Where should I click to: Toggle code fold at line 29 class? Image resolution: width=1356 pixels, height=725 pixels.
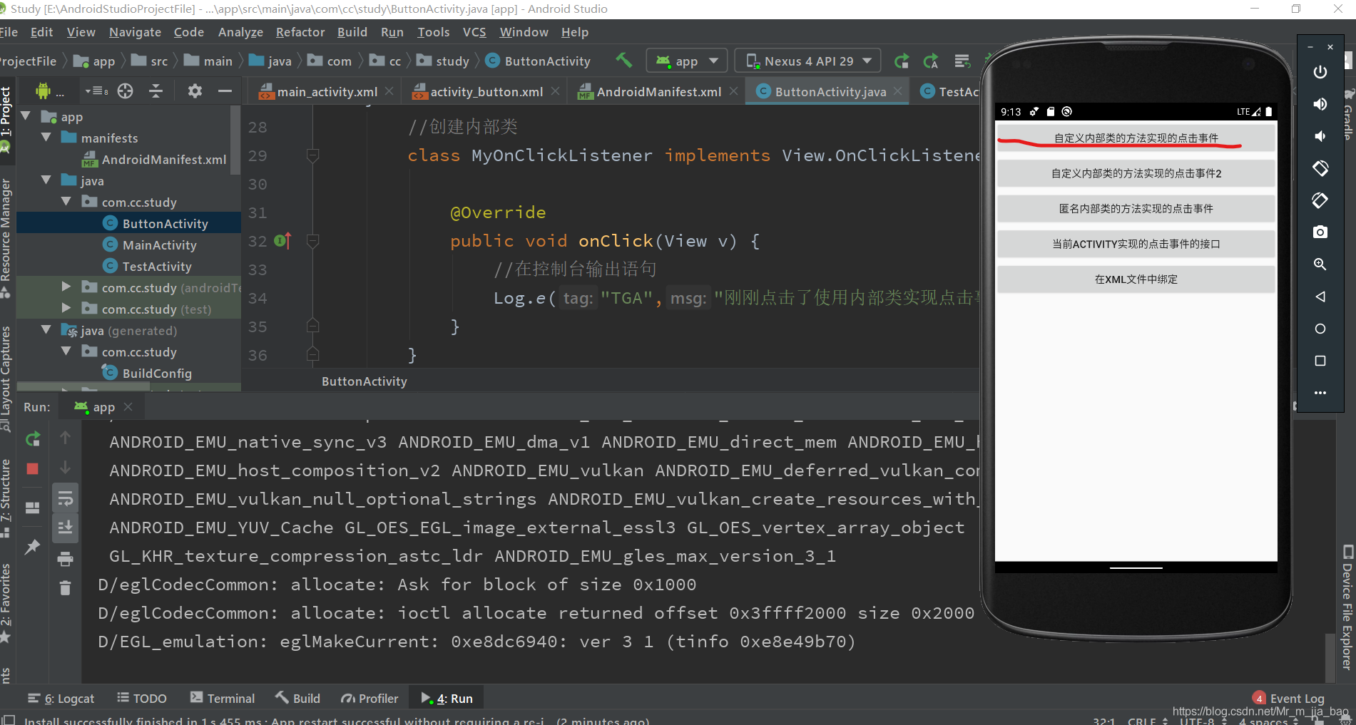tap(312, 155)
